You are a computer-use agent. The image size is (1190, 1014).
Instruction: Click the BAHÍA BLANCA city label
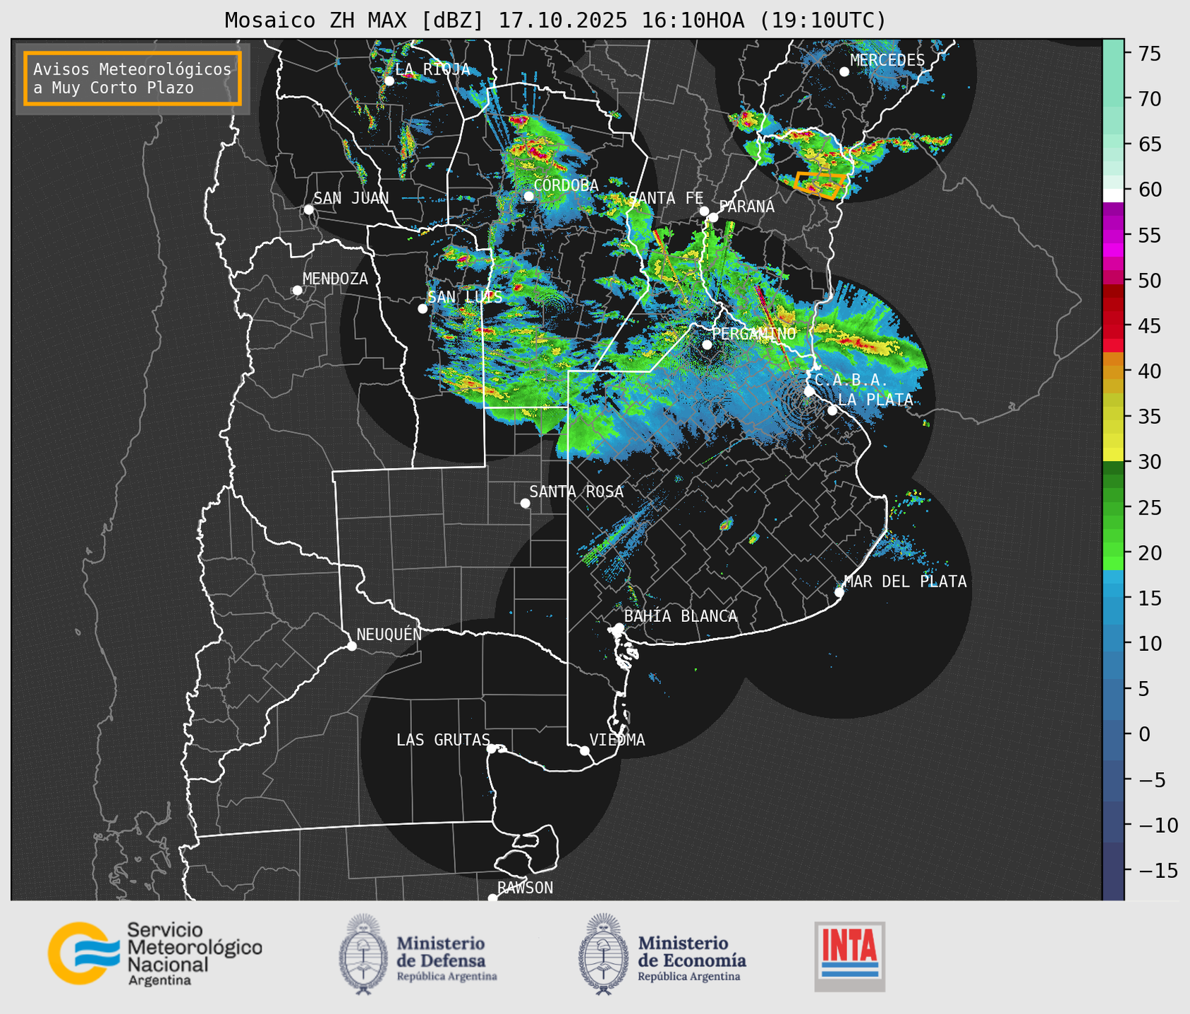[681, 616]
